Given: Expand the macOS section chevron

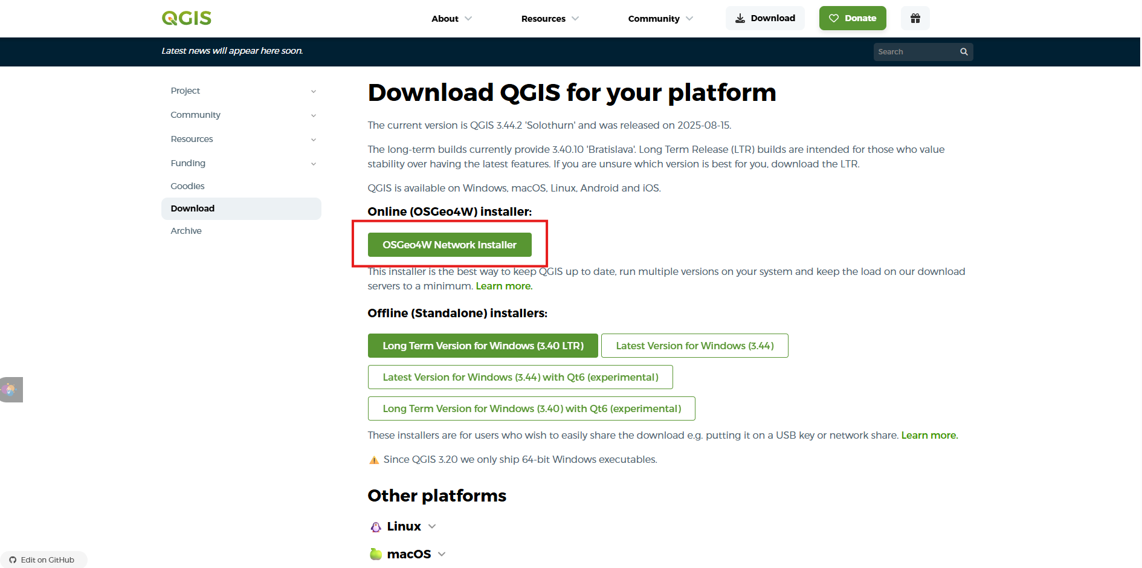Looking at the screenshot, I should (x=442, y=554).
